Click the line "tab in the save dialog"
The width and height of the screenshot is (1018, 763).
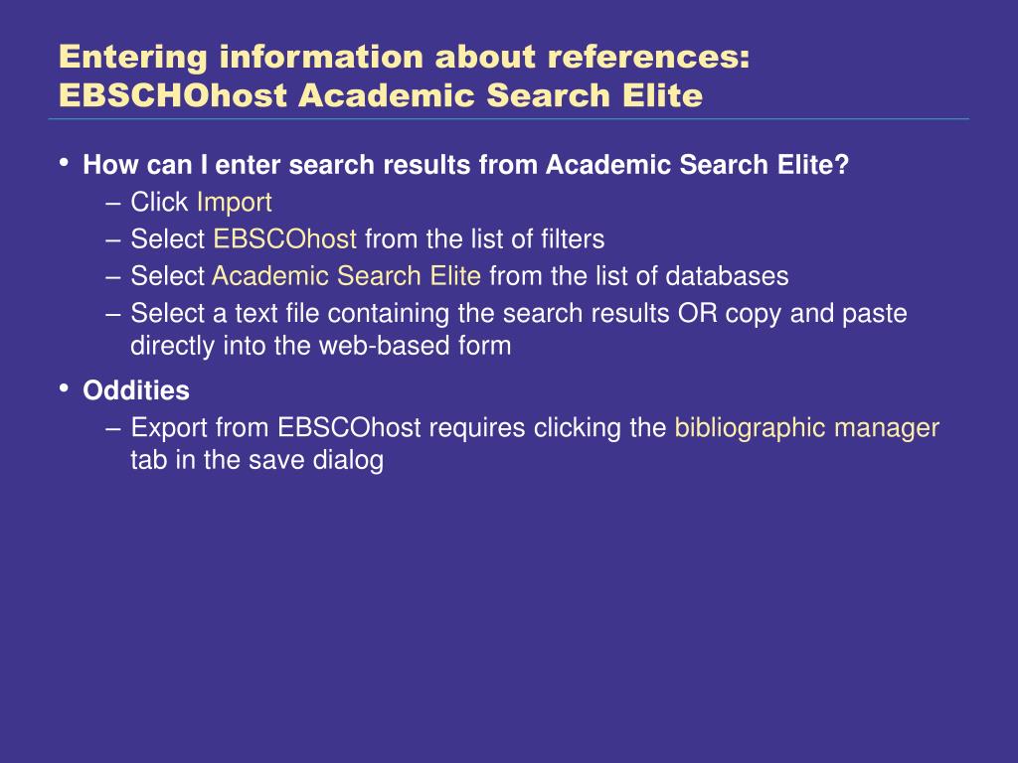[x=257, y=460]
